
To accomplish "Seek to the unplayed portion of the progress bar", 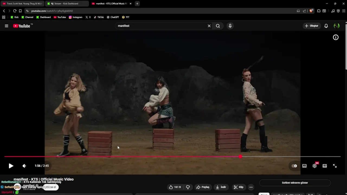I will point(291,157).
